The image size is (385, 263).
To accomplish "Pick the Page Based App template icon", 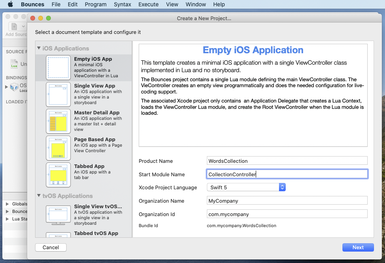I will tap(58, 148).
